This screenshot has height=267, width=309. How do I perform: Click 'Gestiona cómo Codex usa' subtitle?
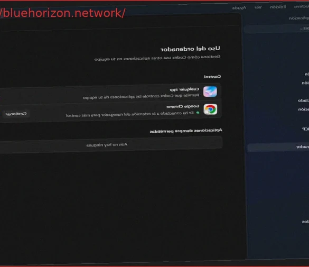pyautogui.click(x=157, y=58)
